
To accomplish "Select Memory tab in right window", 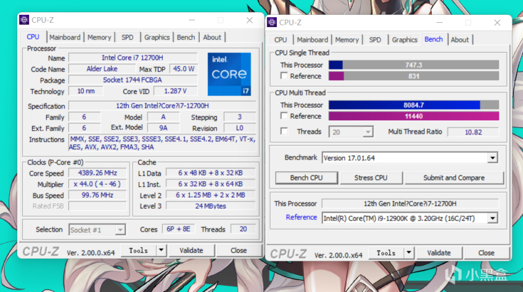I will click(347, 39).
